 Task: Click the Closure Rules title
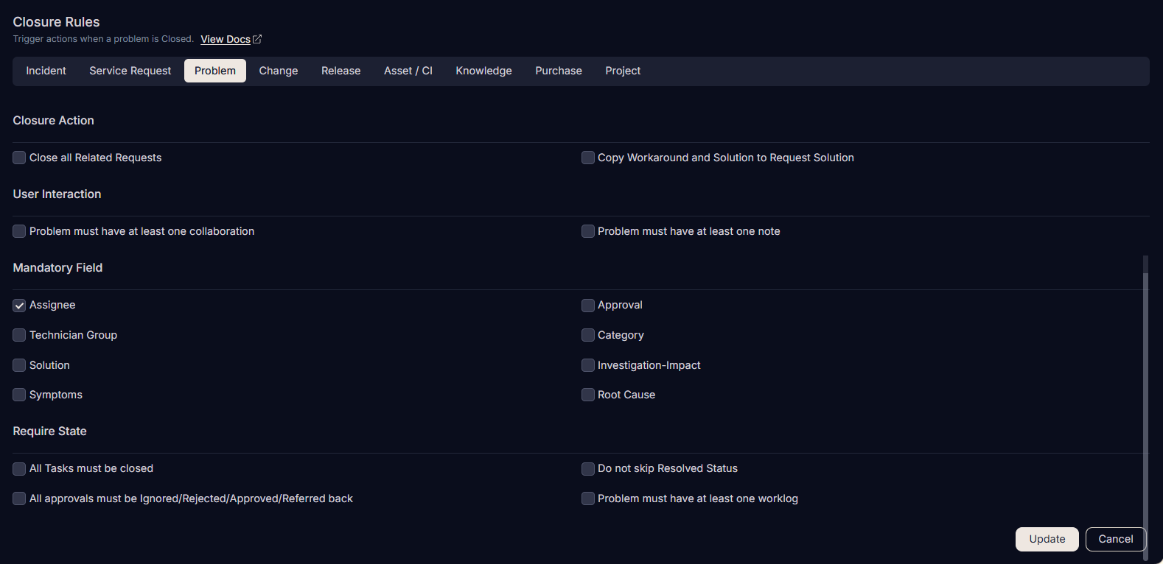[56, 22]
